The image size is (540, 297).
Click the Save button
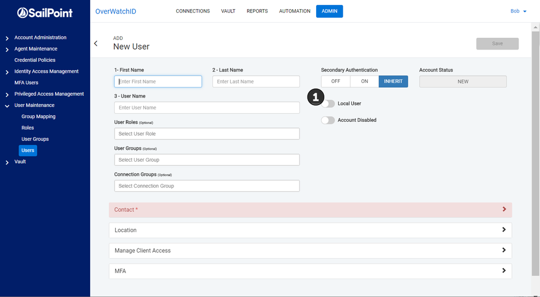497,44
